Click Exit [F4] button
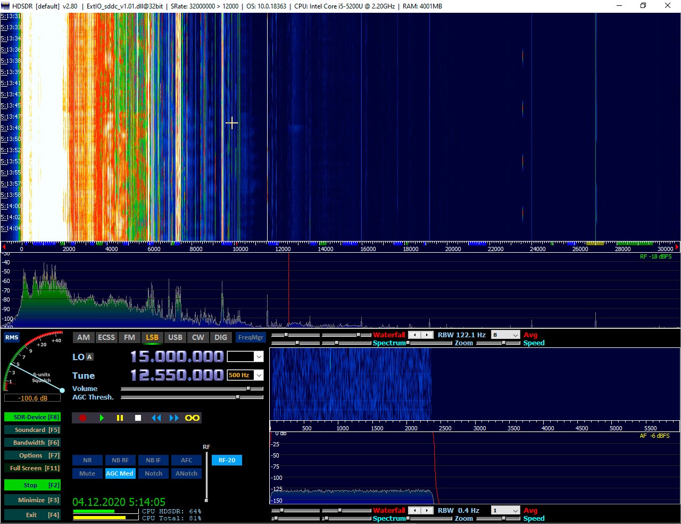681x524 pixels. (32, 515)
